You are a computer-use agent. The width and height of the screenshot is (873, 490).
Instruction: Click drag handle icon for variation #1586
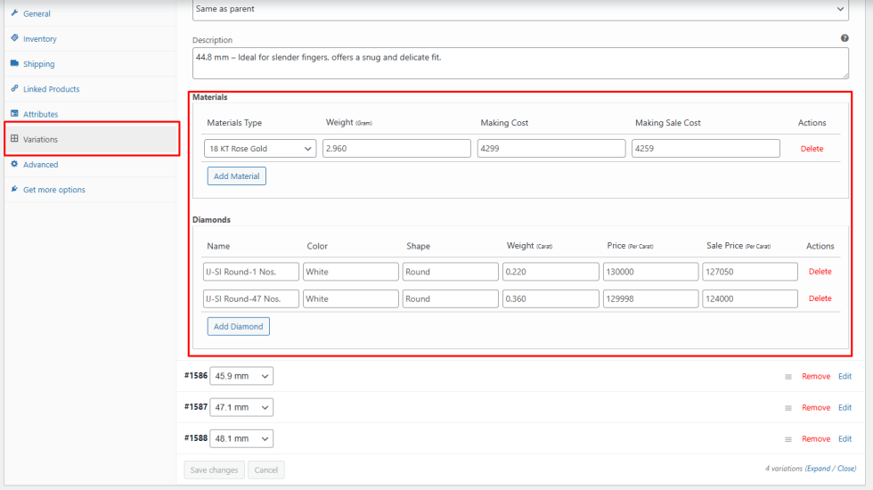[787, 377]
